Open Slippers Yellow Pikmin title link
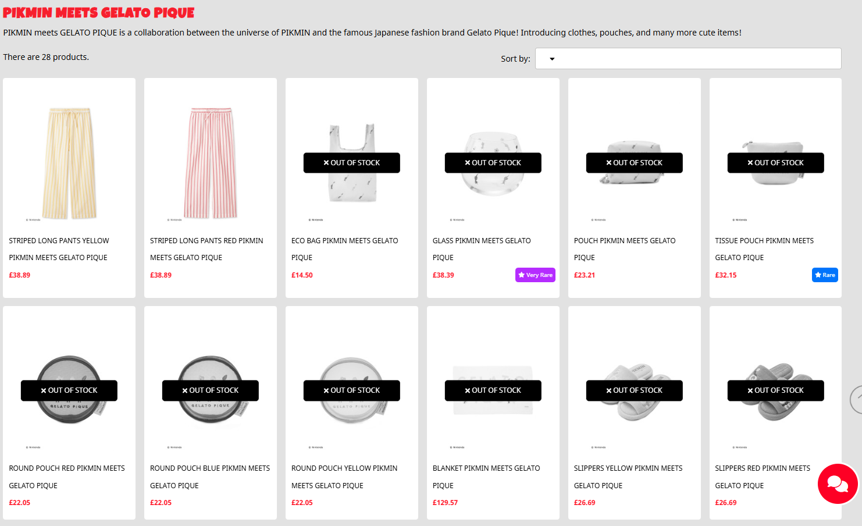The height and width of the screenshot is (526, 862). (x=628, y=477)
